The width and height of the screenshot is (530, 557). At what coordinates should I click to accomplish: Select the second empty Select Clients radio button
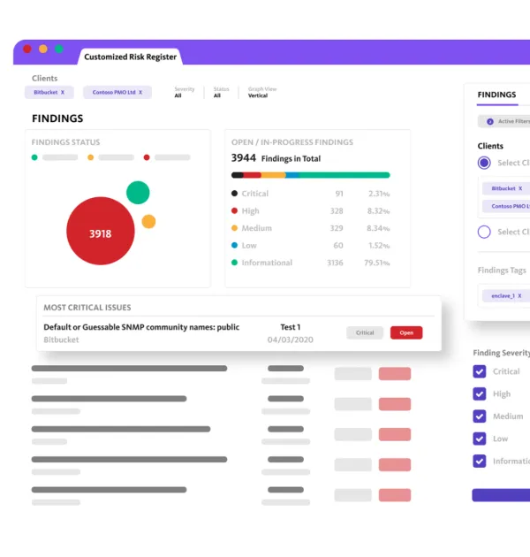pyautogui.click(x=484, y=232)
